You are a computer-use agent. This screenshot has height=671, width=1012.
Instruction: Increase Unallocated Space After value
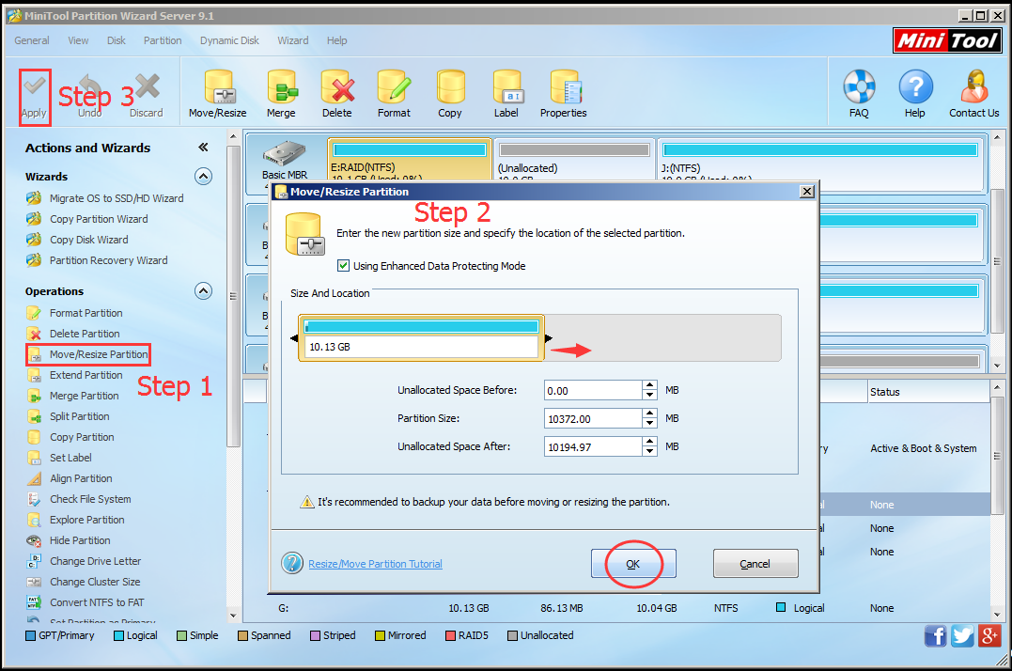(x=650, y=442)
